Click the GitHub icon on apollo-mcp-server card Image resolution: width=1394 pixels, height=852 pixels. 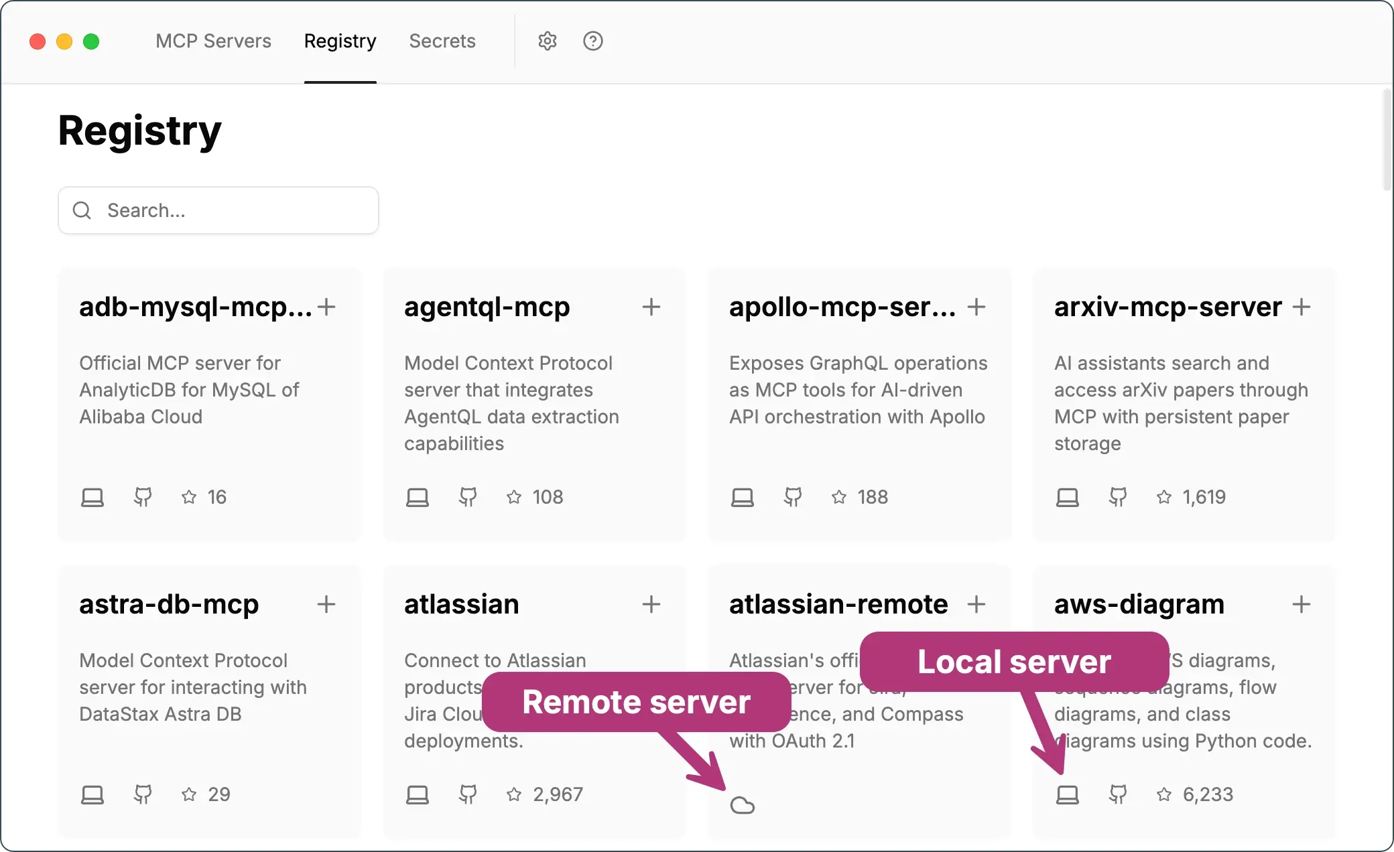793,497
